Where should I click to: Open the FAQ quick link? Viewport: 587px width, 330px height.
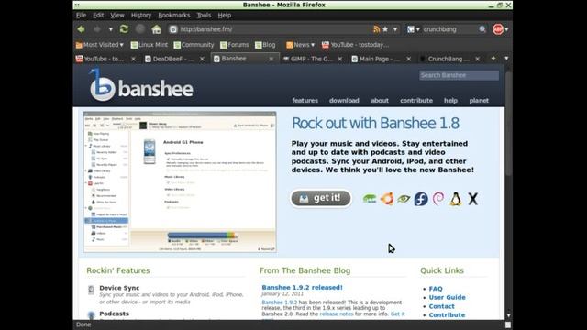click(x=436, y=289)
